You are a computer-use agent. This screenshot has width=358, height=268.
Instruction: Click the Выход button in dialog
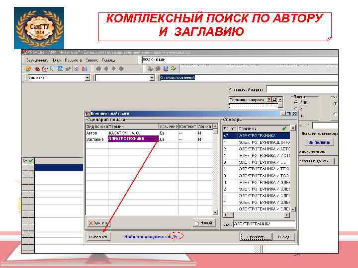(283, 237)
